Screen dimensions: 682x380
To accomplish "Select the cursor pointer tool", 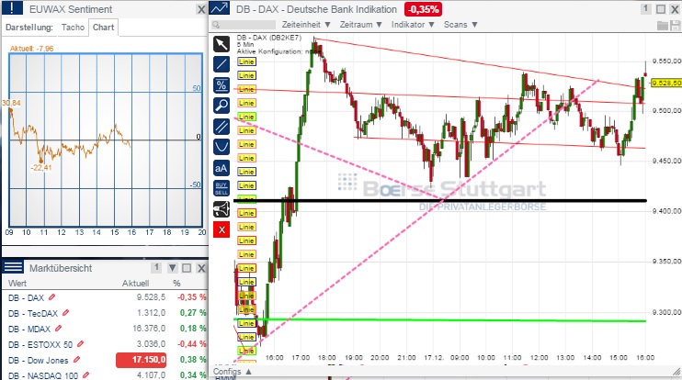I will (x=221, y=44).
